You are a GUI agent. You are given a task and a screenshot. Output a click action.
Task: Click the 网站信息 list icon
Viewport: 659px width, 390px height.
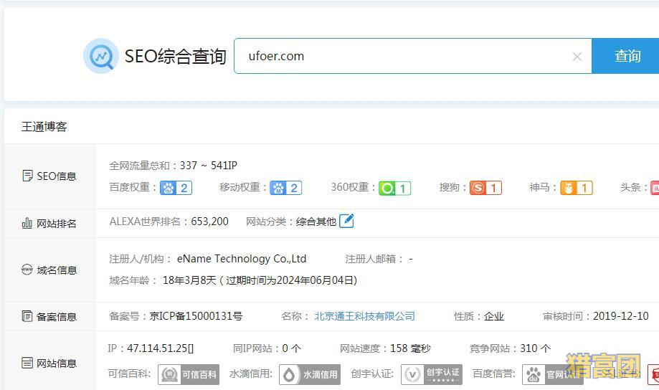pos(27,363)
